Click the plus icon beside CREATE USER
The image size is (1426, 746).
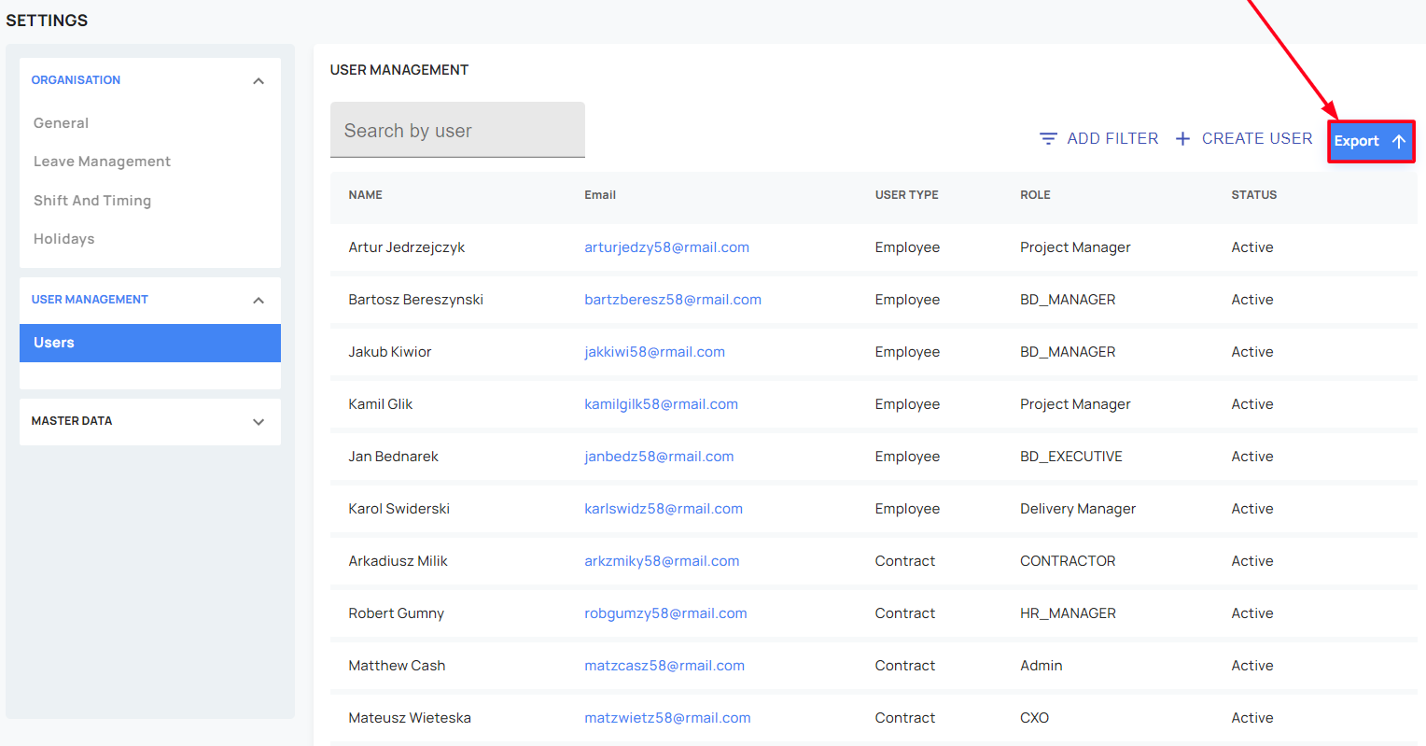(x=1182, y=138)
